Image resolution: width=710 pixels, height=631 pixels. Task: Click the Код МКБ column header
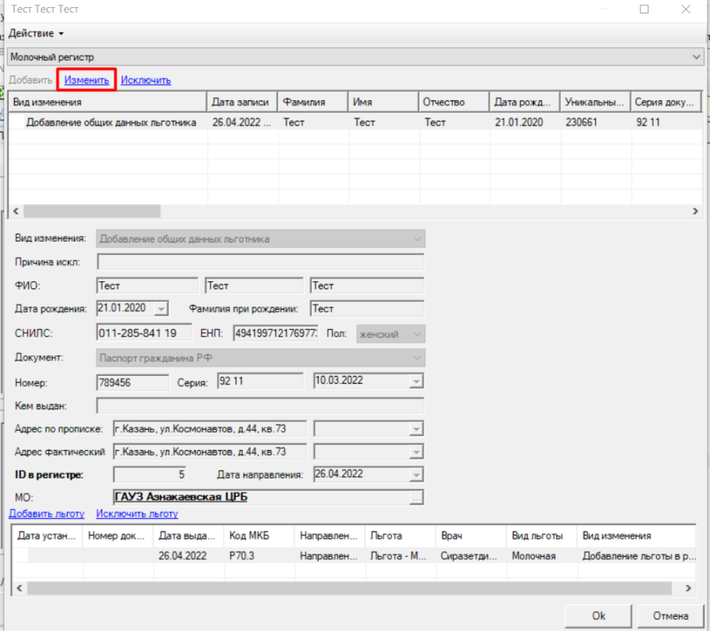pyautogui.click(x=259, y=535)
